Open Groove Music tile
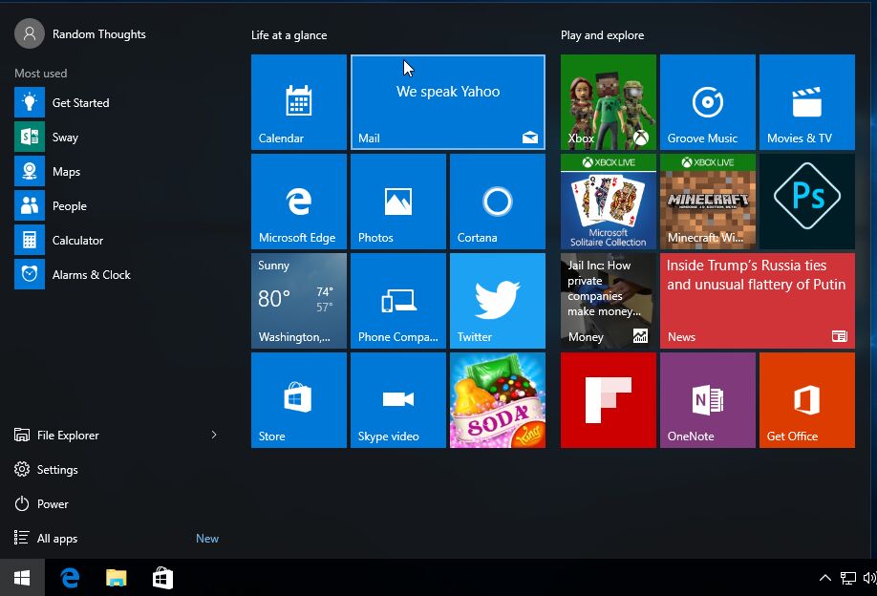This screenshot has width=877, height=596. click(x=708, y=102)
